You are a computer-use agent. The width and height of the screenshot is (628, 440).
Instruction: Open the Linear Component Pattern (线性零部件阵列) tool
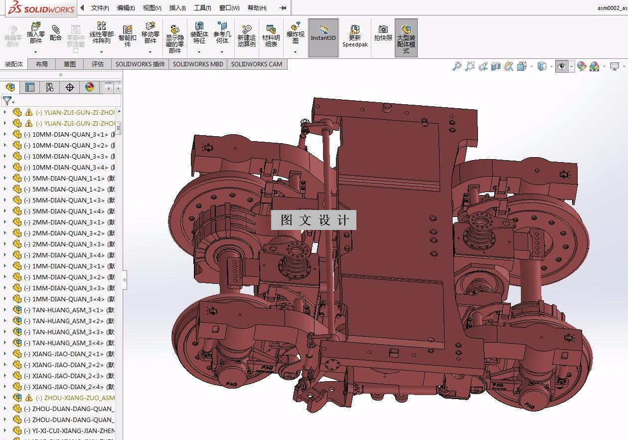click(x=101, y=33)
